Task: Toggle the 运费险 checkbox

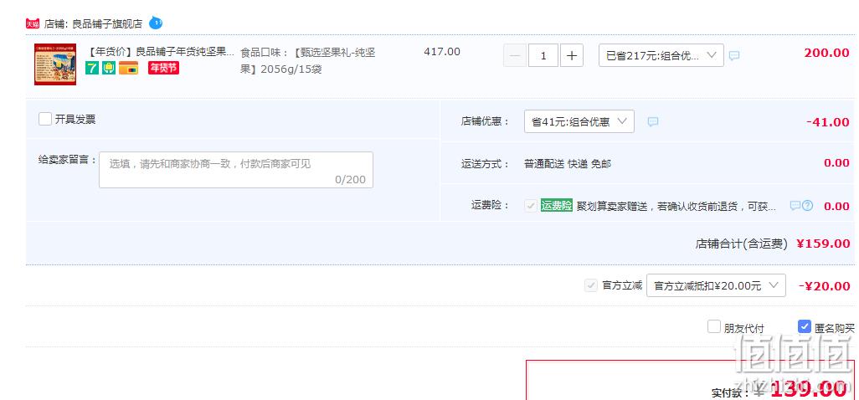Action: point(530,206)
